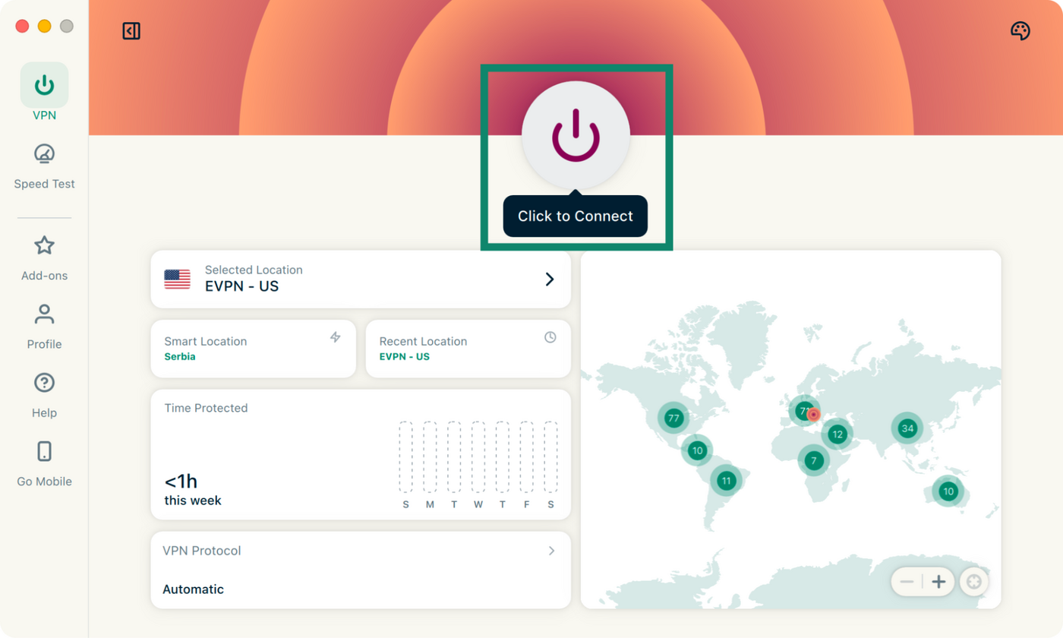This screenshot has width=1063, height=638.
Task: Open the EVPN - US selected location card
Action: point(361,279)
